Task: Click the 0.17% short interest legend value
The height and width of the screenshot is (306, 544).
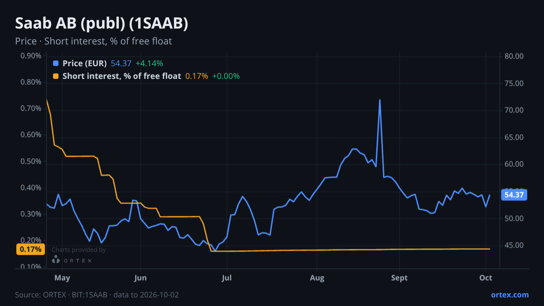Action: [x=197, y=76]
